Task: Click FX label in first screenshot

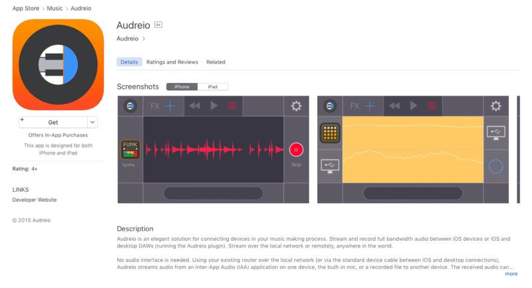Action: tap(155, 106)
